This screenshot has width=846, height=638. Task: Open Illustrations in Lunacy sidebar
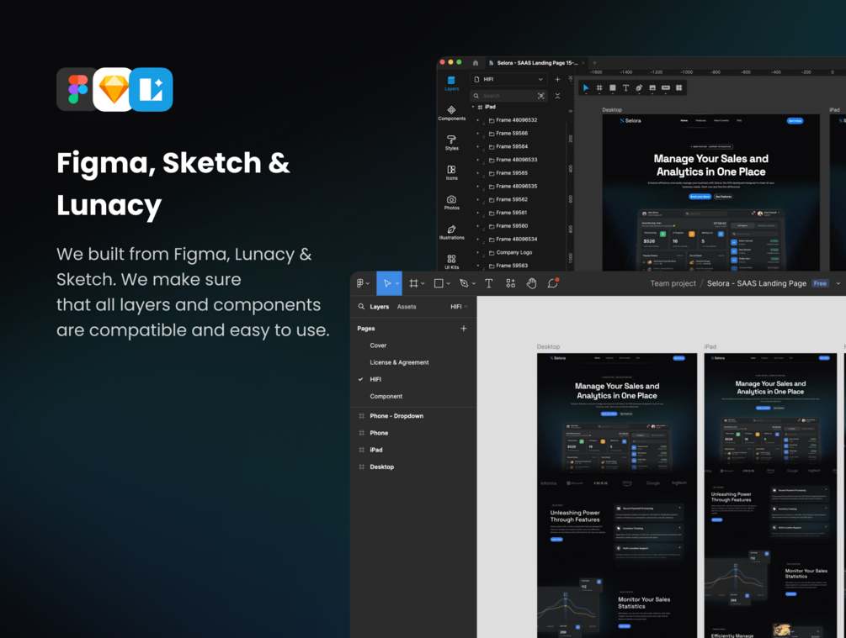451,232
